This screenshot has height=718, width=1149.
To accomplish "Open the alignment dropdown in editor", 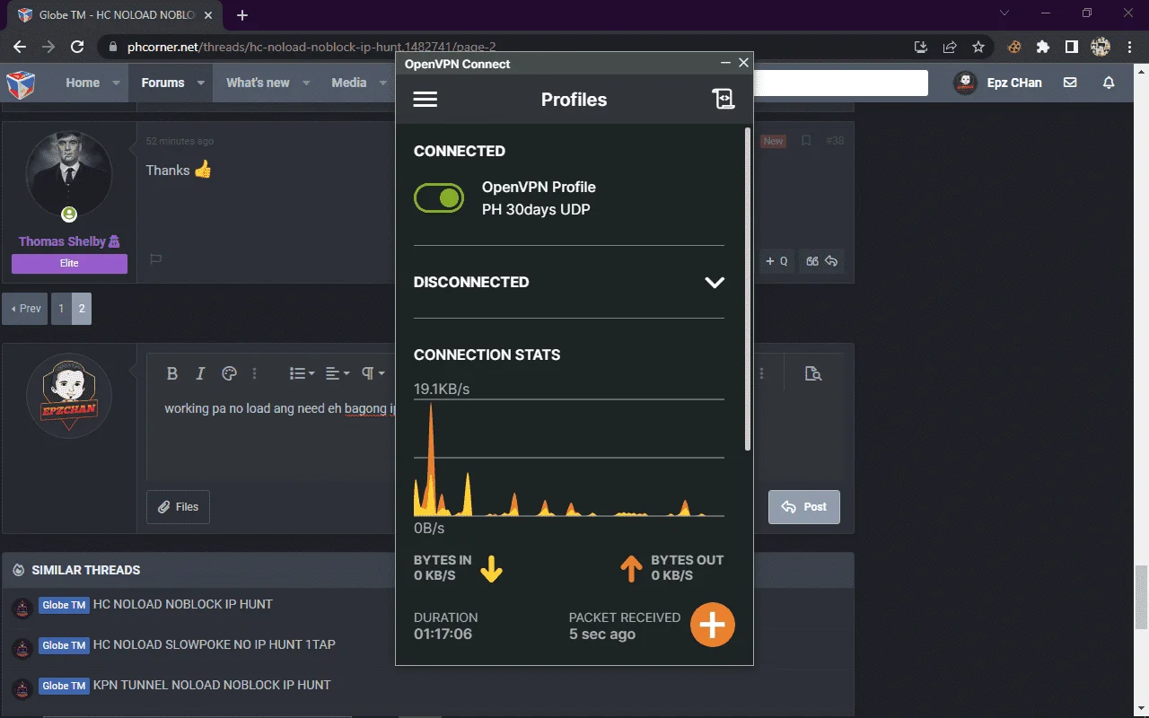I will tap(338, 373).
